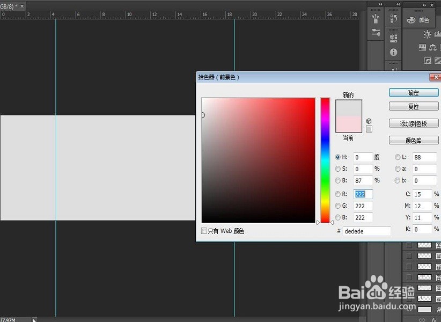Select the L lightness radio button

pyautogui.click(x=398, y=157)
